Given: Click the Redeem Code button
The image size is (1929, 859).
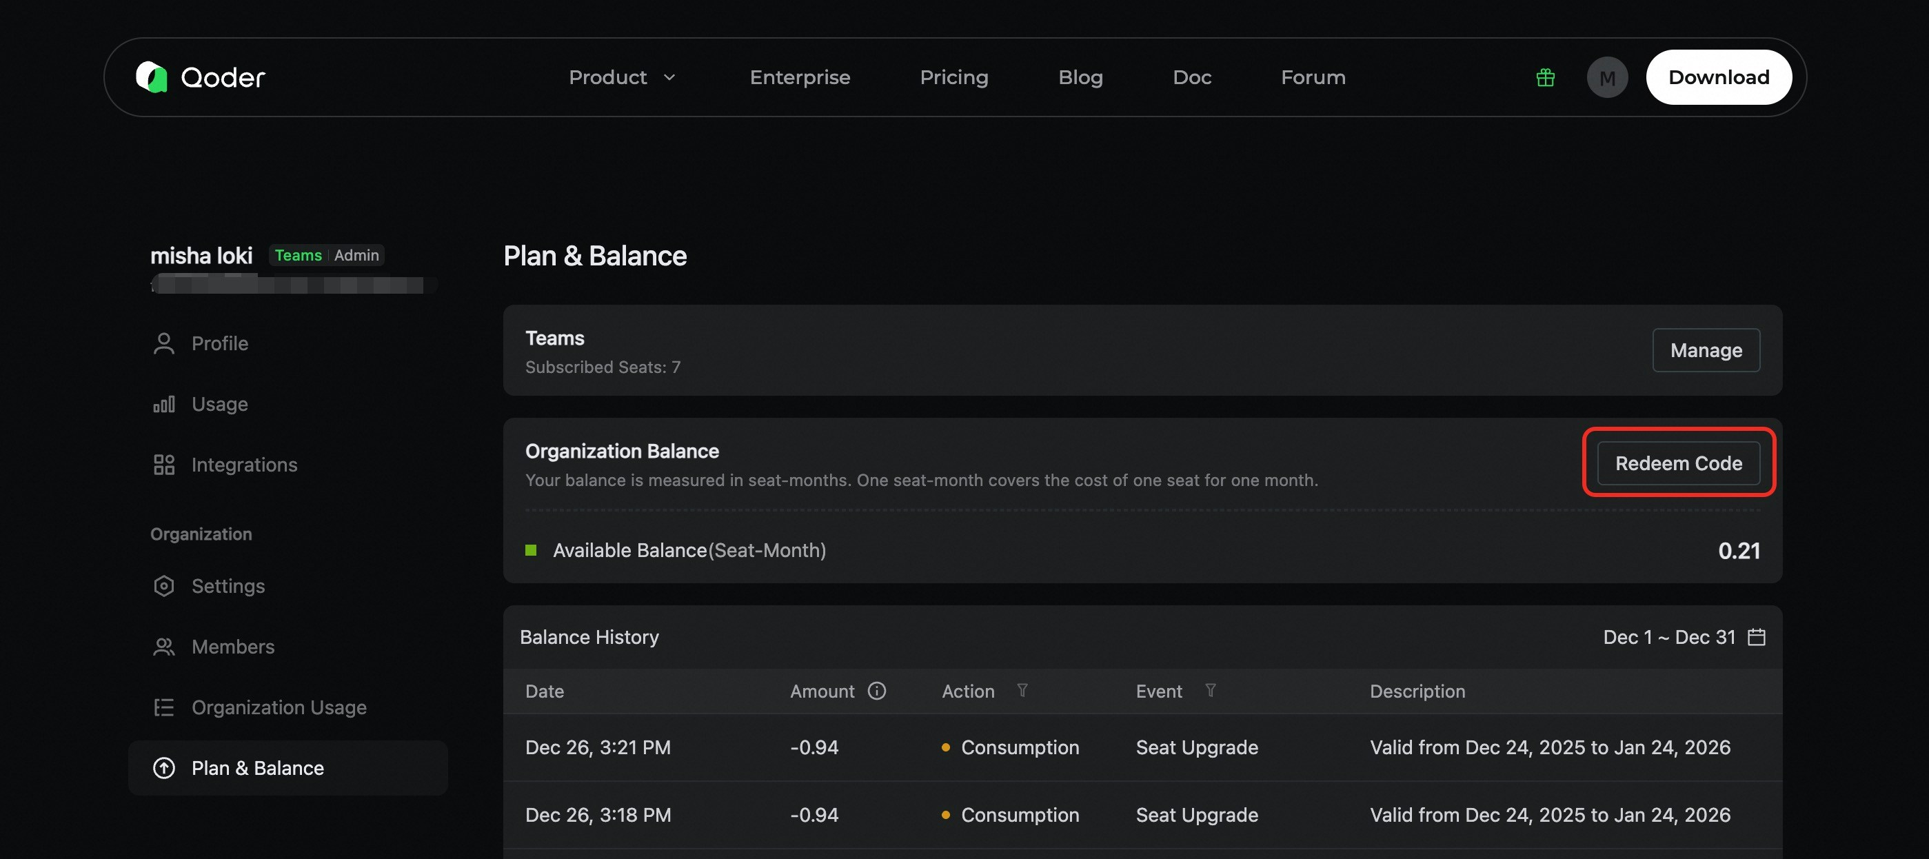Looking at the screenshot, I should tap(1678, 463).
